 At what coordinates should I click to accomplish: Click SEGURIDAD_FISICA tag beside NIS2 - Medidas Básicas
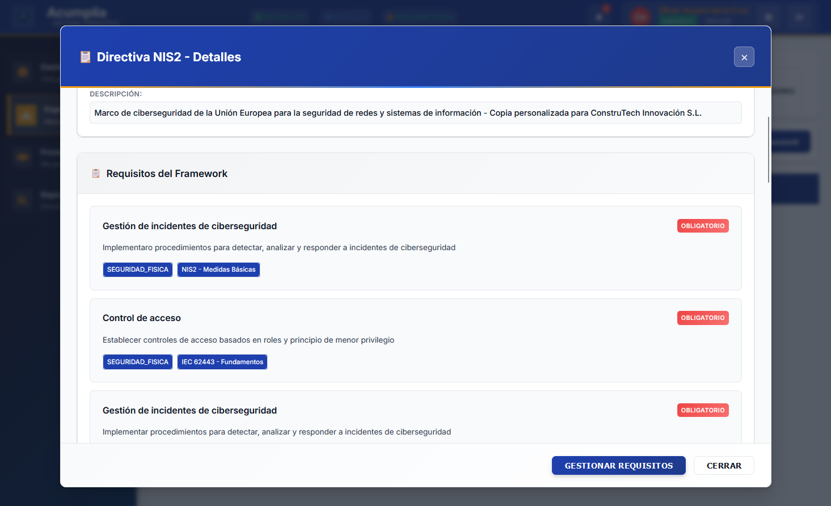click(x=137, y=269)
